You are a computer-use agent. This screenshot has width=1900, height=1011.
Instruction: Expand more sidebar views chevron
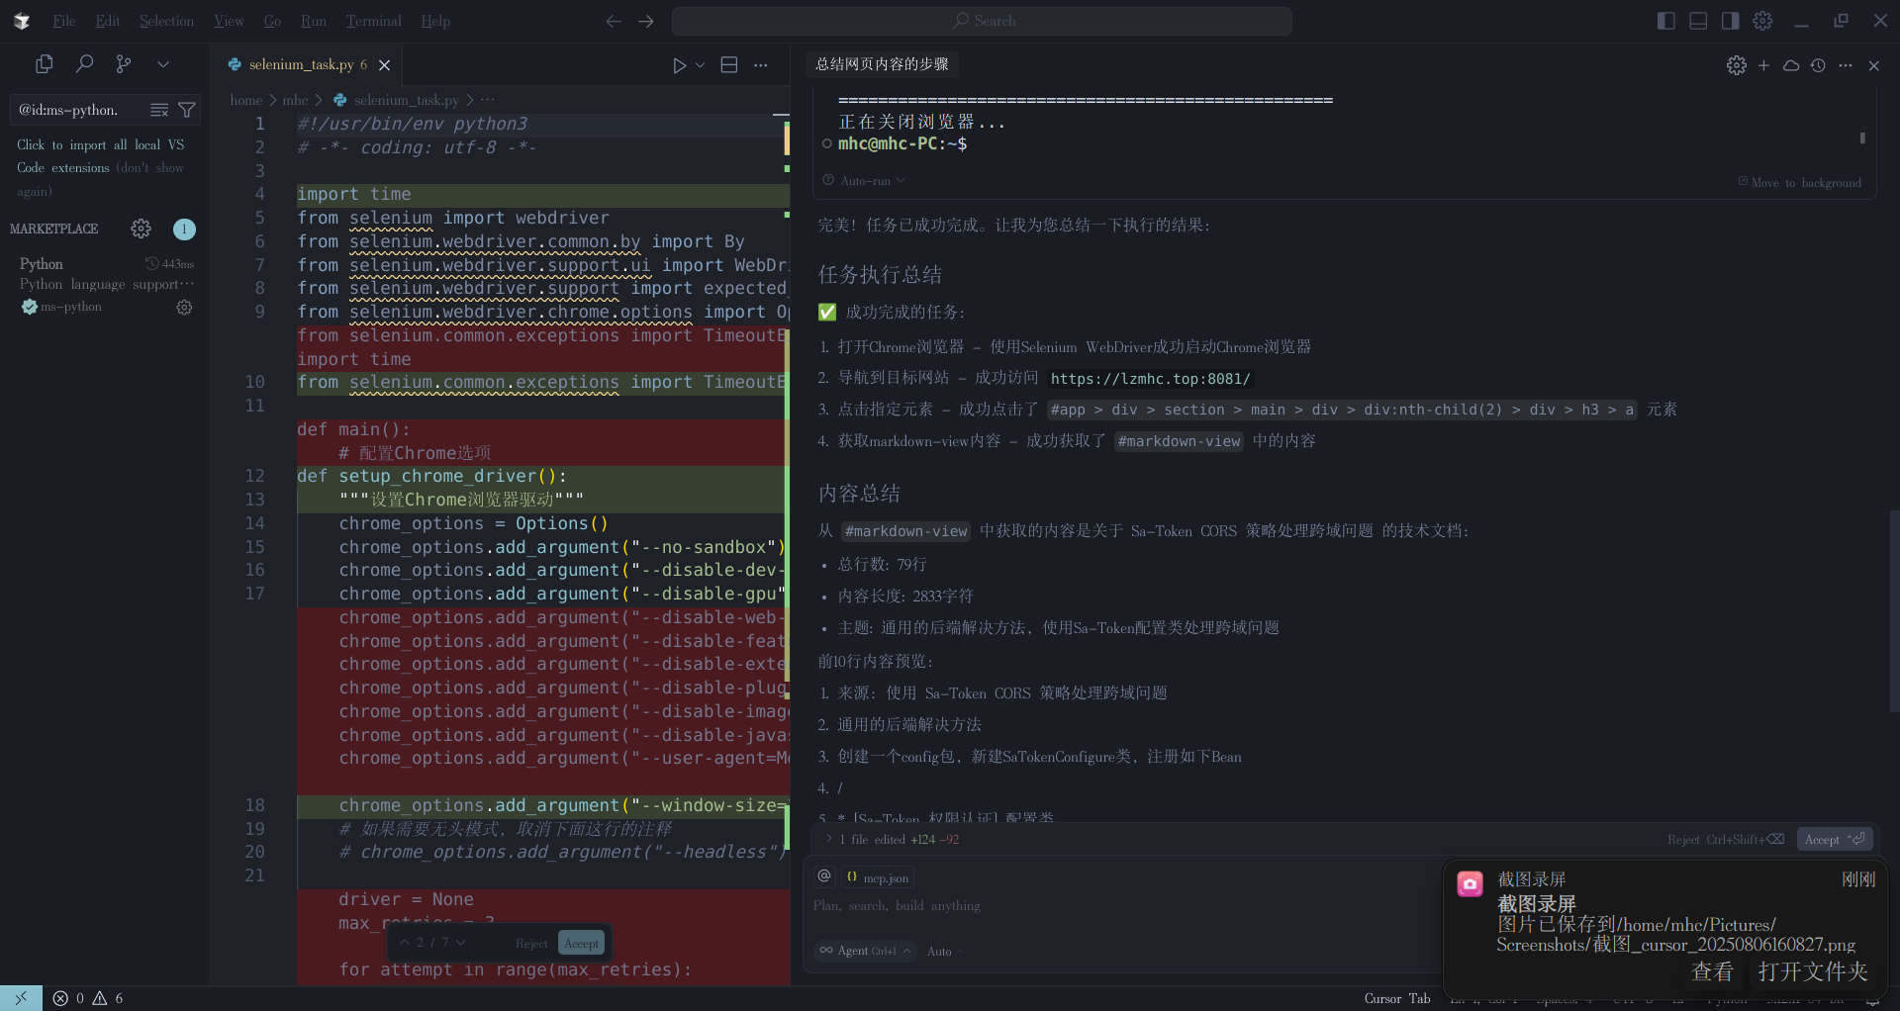163,64
